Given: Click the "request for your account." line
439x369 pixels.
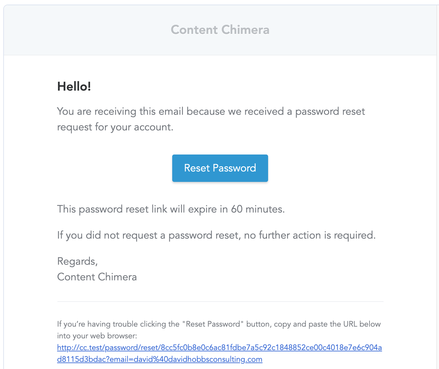Looking at the screenshot, I should tap(115, 127).
